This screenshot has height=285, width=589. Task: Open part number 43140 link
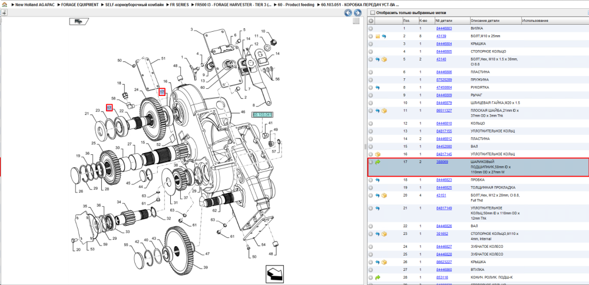click(x=441, y=59)
